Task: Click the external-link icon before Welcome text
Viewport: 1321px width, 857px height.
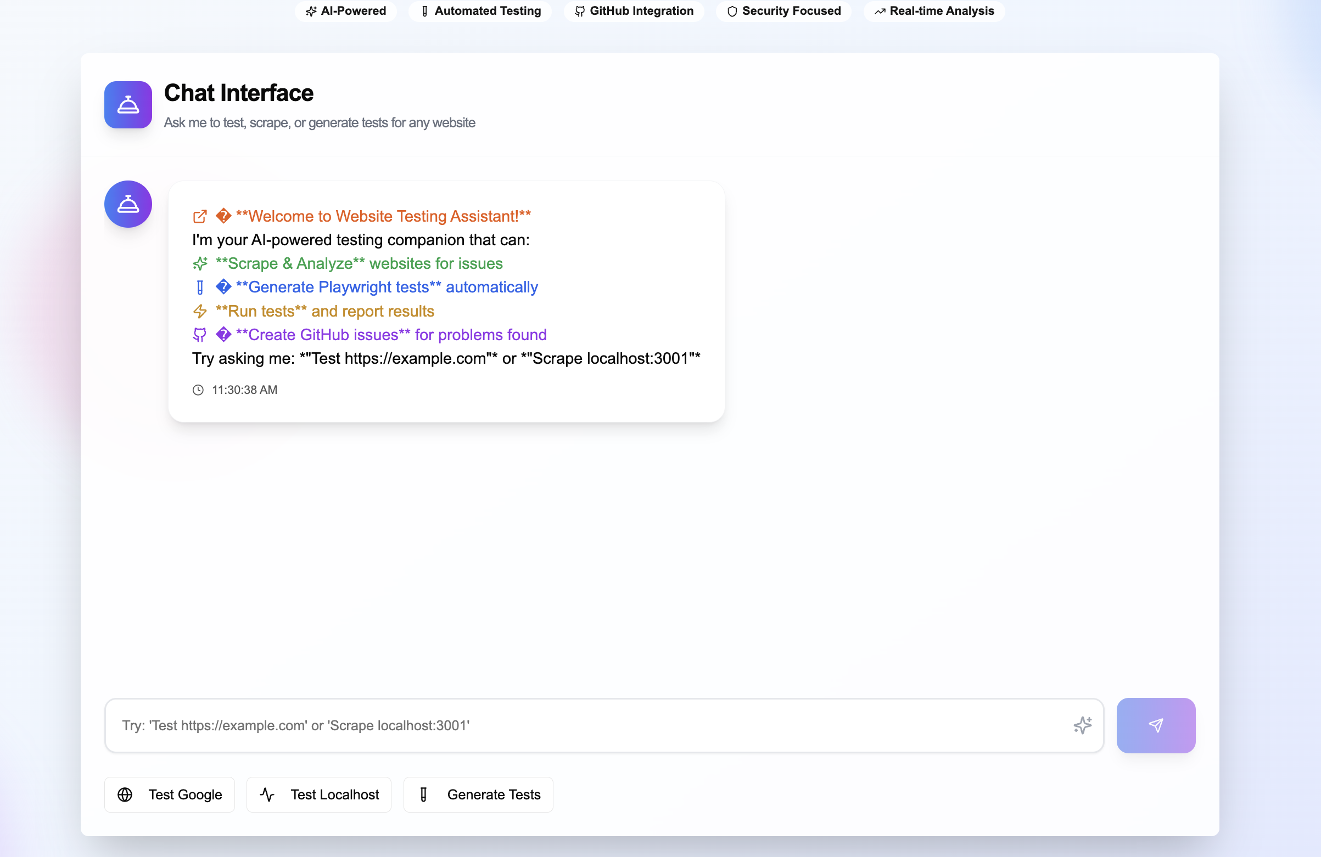Action: tap(200, 216)
